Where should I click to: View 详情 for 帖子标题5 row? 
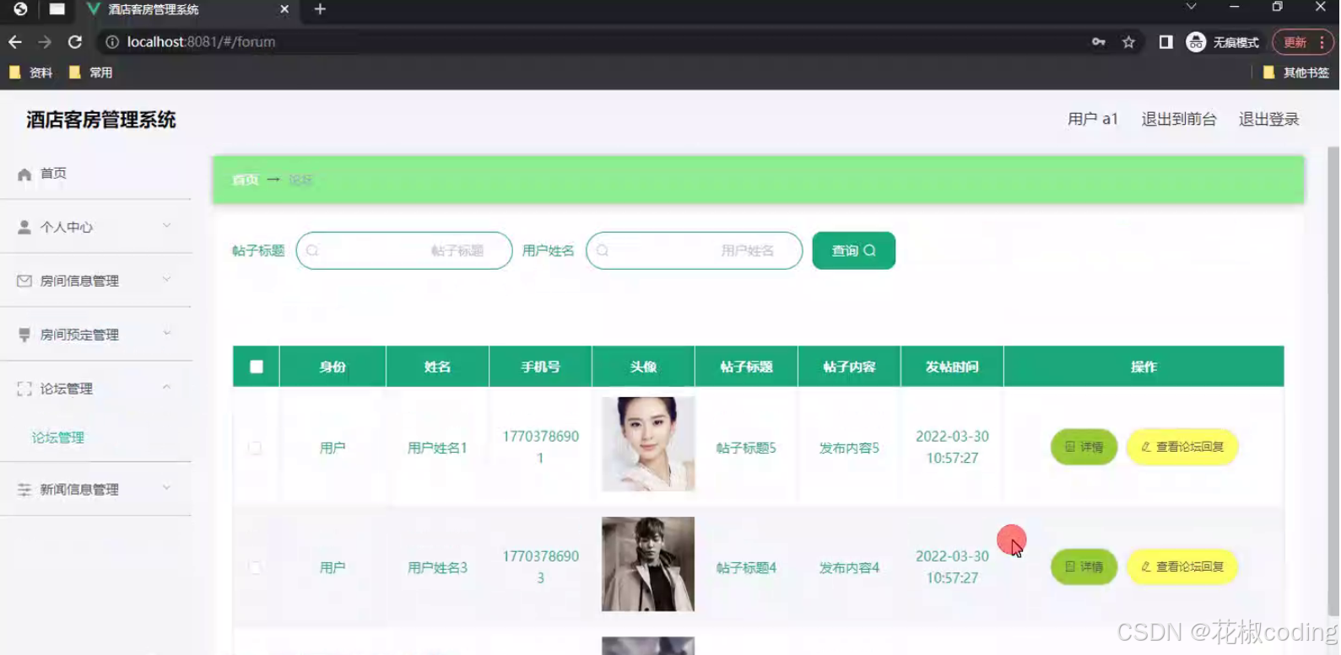tap(1084, 447)
